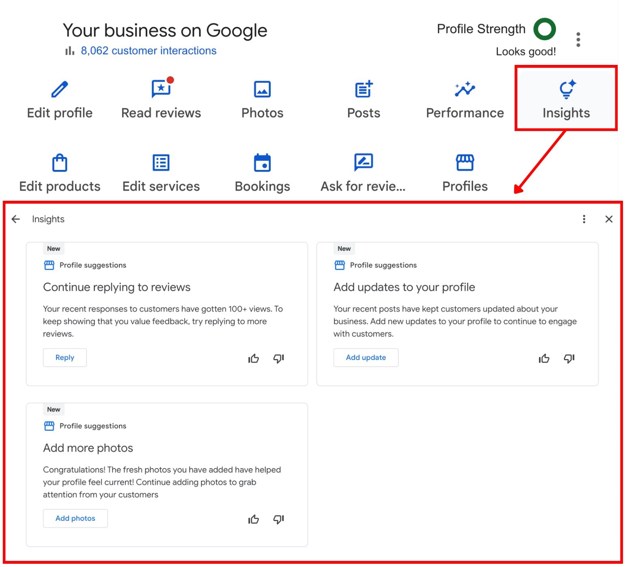
Task: Select the Continue replying to reviews heading
Action: pyautogui.click(x=117, y=288)
